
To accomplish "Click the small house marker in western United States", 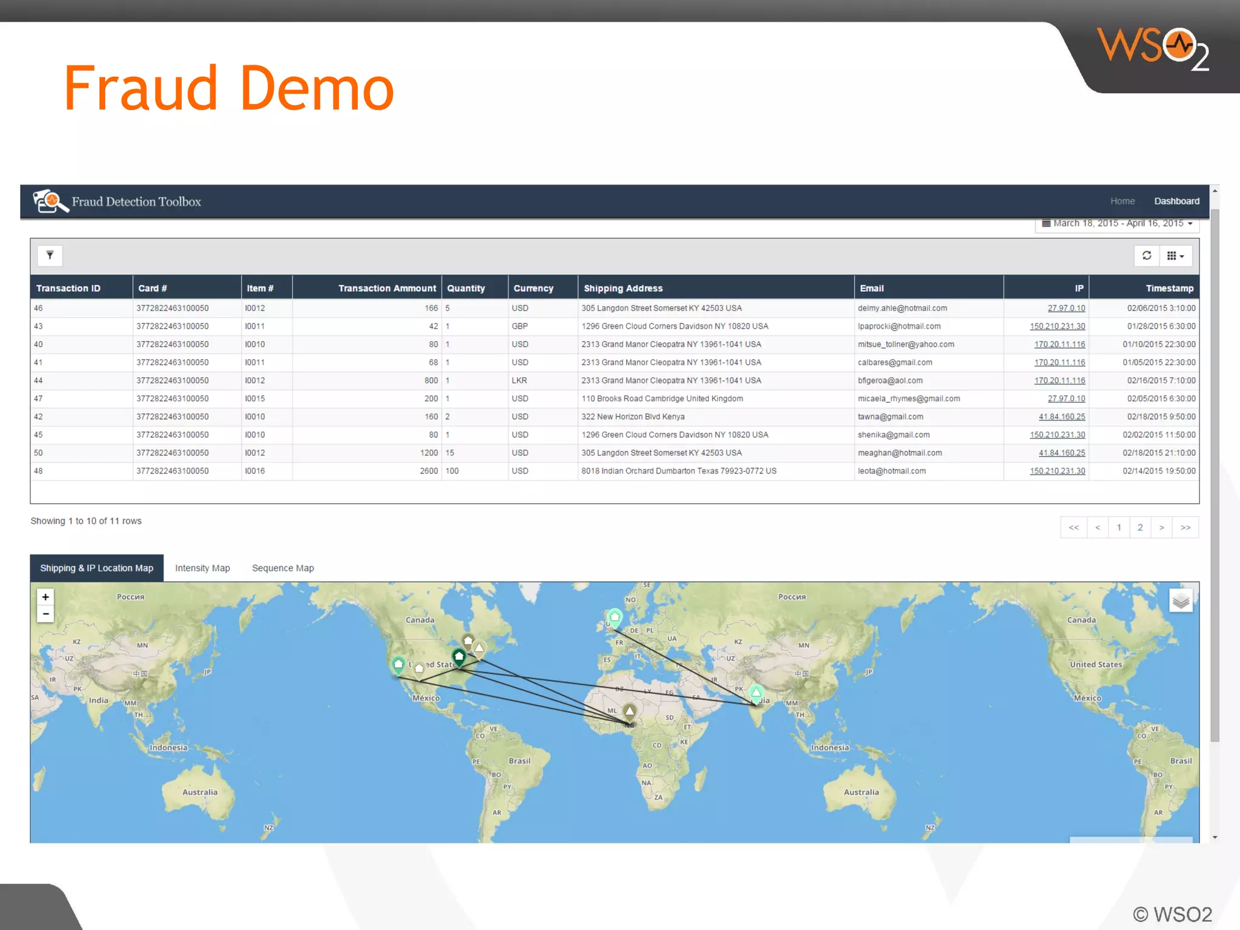I will coord(419,669).
